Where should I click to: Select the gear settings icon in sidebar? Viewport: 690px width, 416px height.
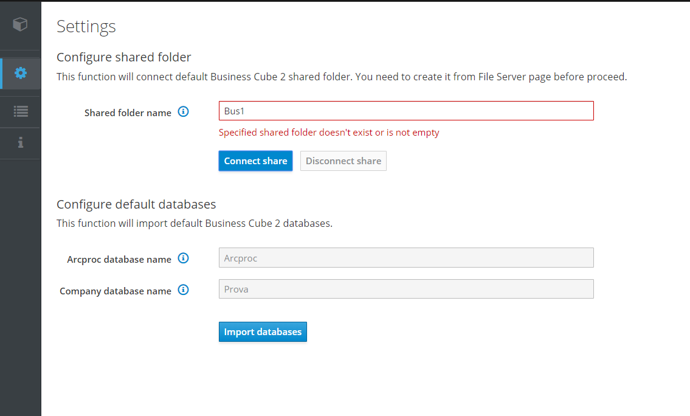click(20, 73)
